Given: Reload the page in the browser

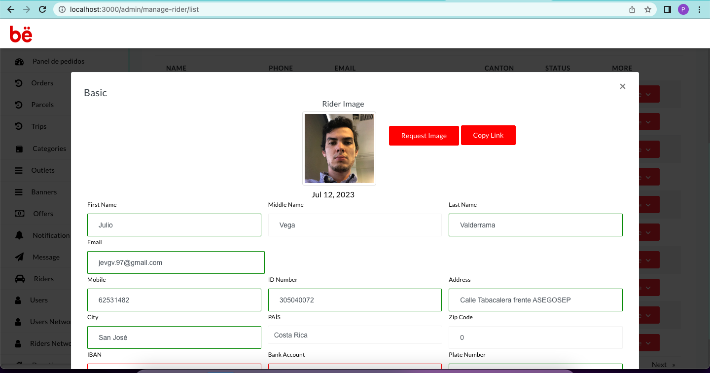Looking at the screenshot, I should [42, 9].
